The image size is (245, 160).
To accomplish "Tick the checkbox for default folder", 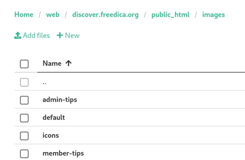I will point(24,118).
